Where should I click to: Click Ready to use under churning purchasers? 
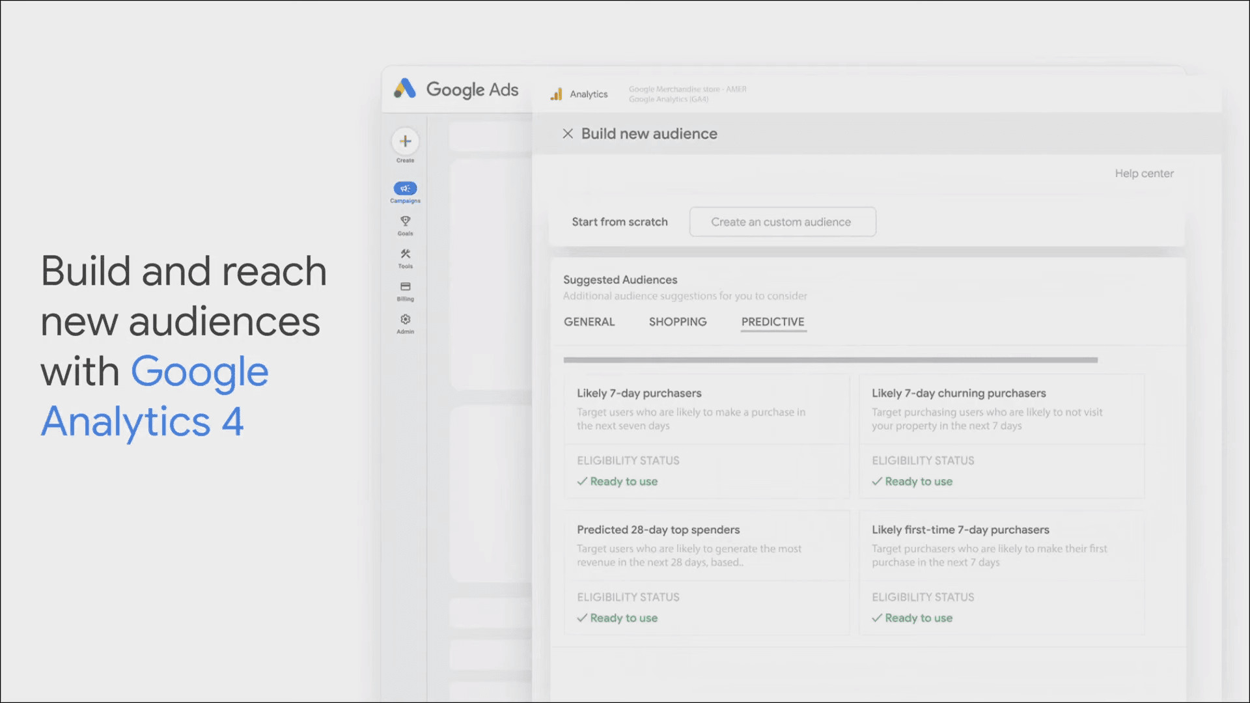(912, 482)
